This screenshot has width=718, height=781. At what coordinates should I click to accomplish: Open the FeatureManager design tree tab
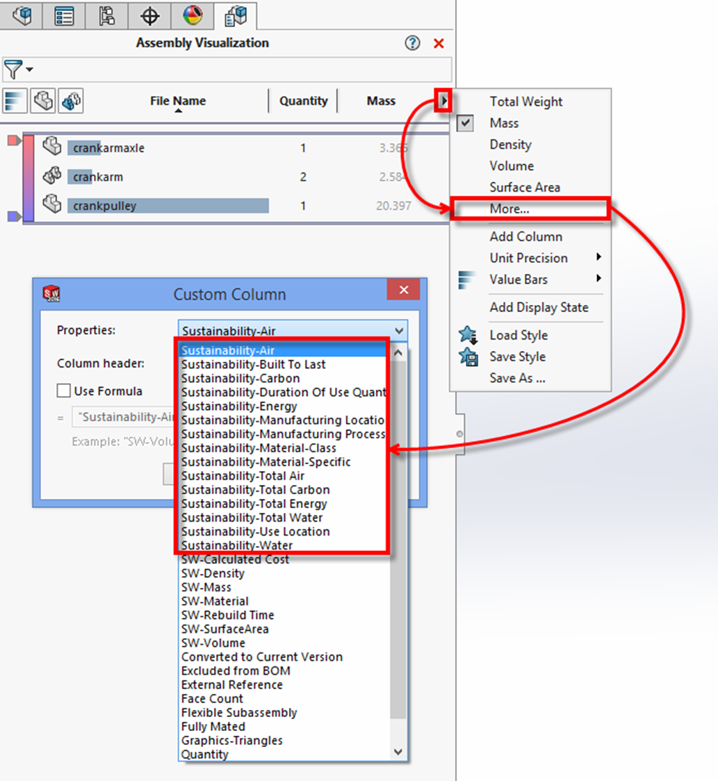(22, 15)
